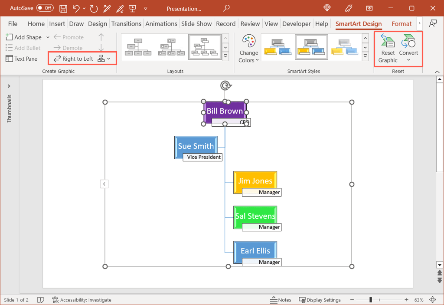Expand the Thumbnails pane chevron
The image size is (444, 305).
pyautogui.click(x=9, y=86)
